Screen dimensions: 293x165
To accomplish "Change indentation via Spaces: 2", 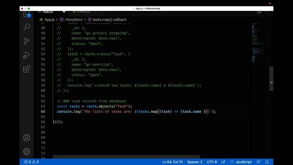I will 195,162.
